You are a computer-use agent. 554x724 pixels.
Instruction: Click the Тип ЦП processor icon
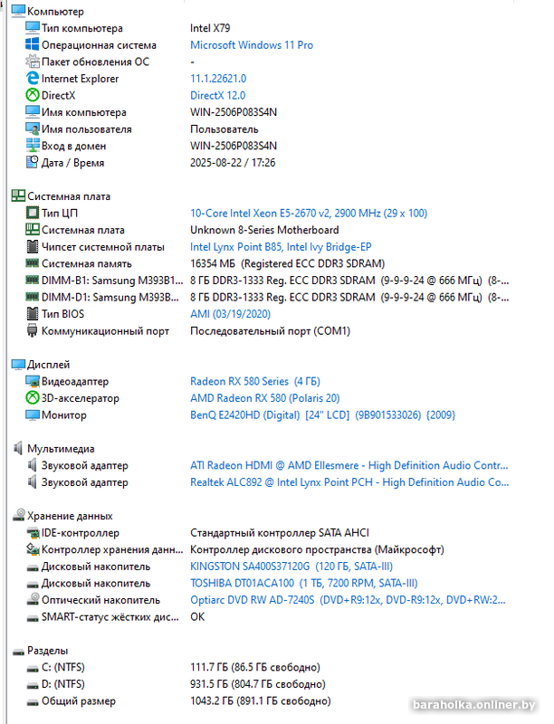(x=33, y=213)
